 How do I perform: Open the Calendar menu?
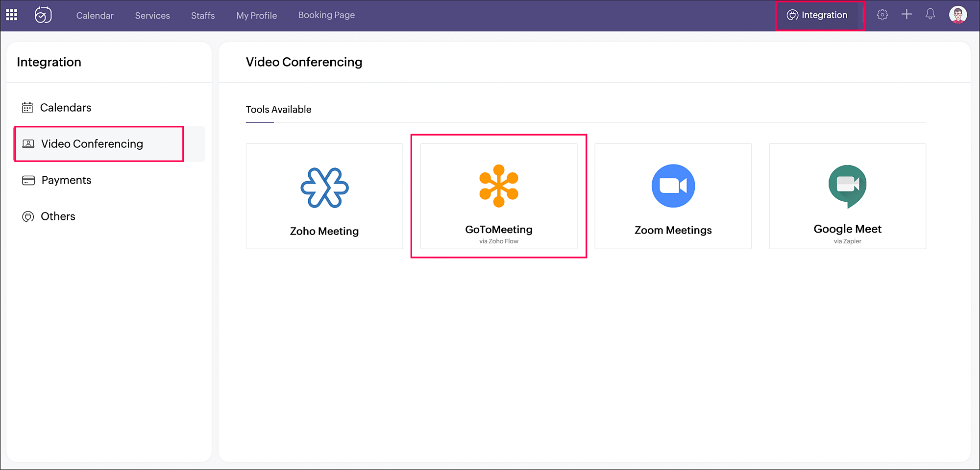pyautogui.click(x=95, y=16)
